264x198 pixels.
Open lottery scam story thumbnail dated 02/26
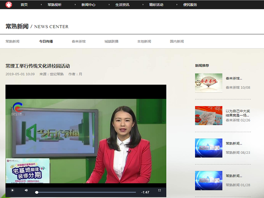[x=209, y=115]
